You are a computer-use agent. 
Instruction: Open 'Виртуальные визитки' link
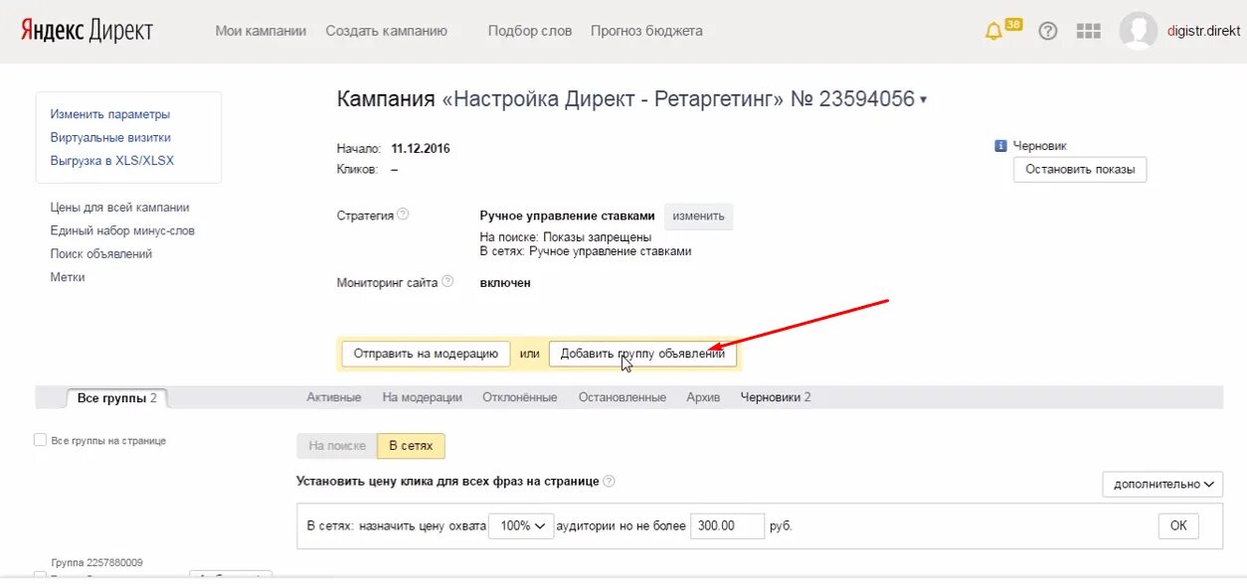[x=110, y=137]
